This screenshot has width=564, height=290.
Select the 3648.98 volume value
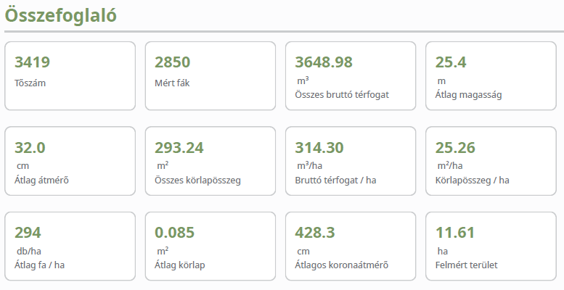(324, 62)
